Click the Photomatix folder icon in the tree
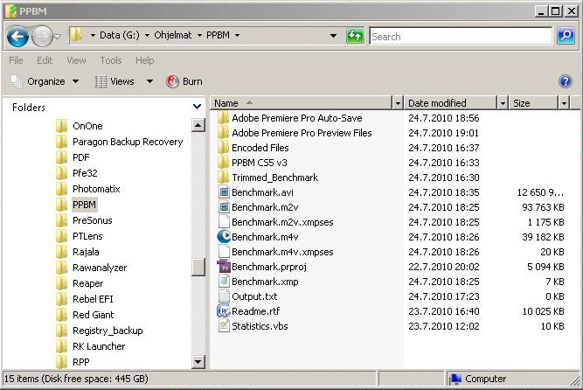The width and height of the screenshot is (583, 390). pos(61,189)
